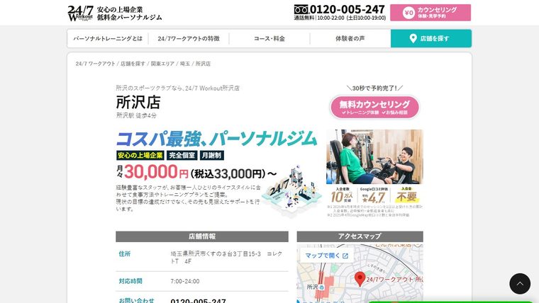Viewport: 539px width, 303px height.
Task: Click the 30,000円 price text
Action: pos(156,172)
